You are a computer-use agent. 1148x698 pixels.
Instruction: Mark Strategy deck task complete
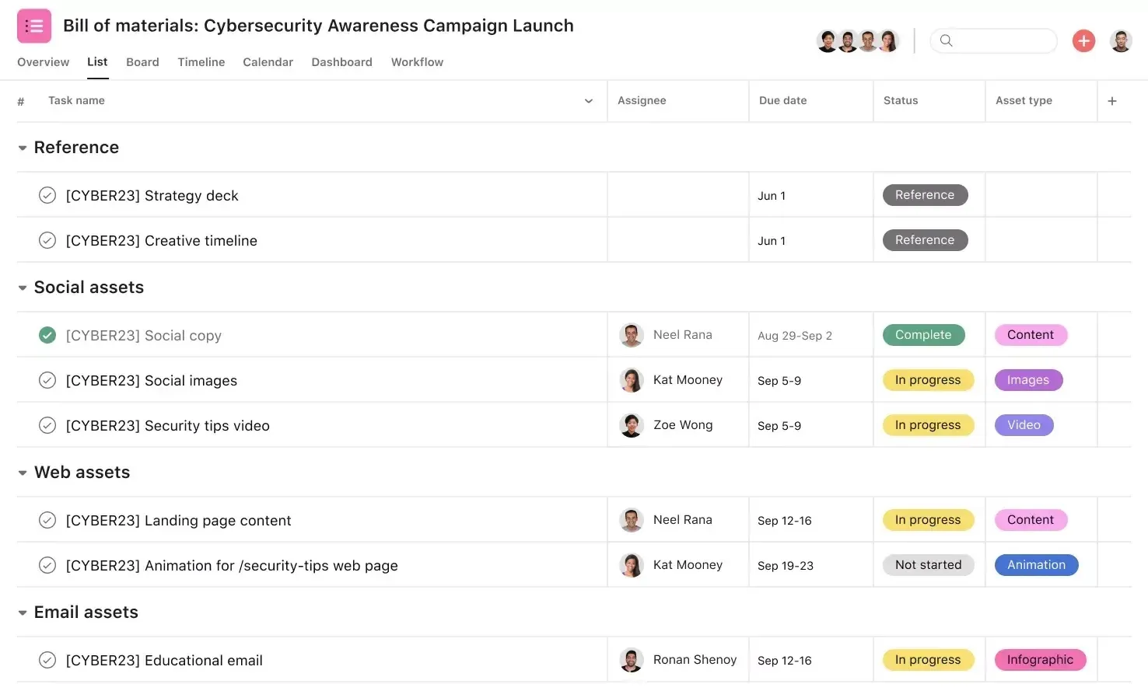47,195
